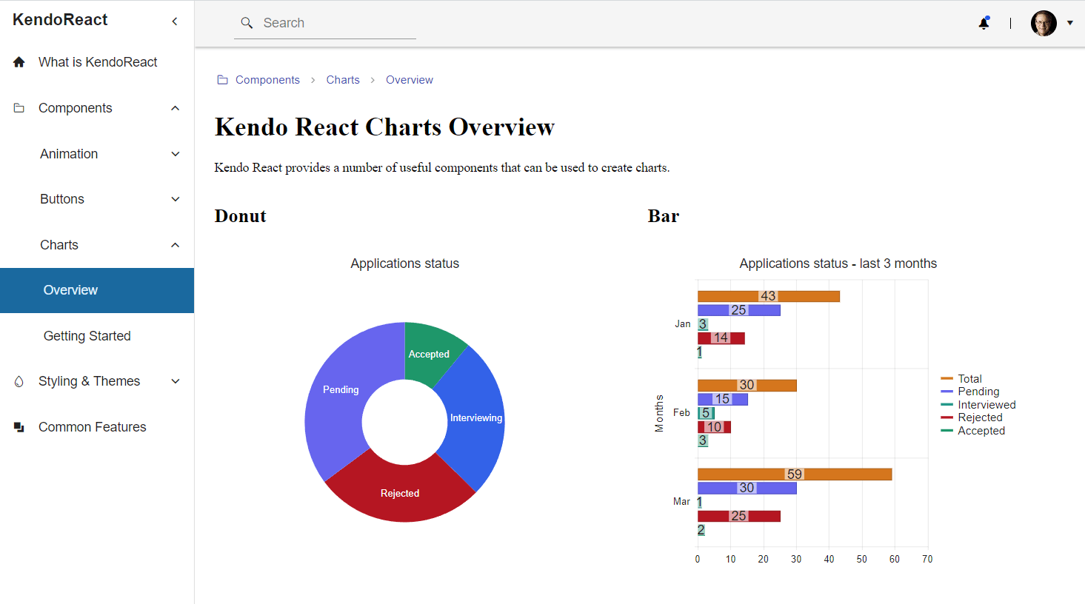Expand the Animation submenu chevron
This screenshot has width=1085, height=604.
176,154
